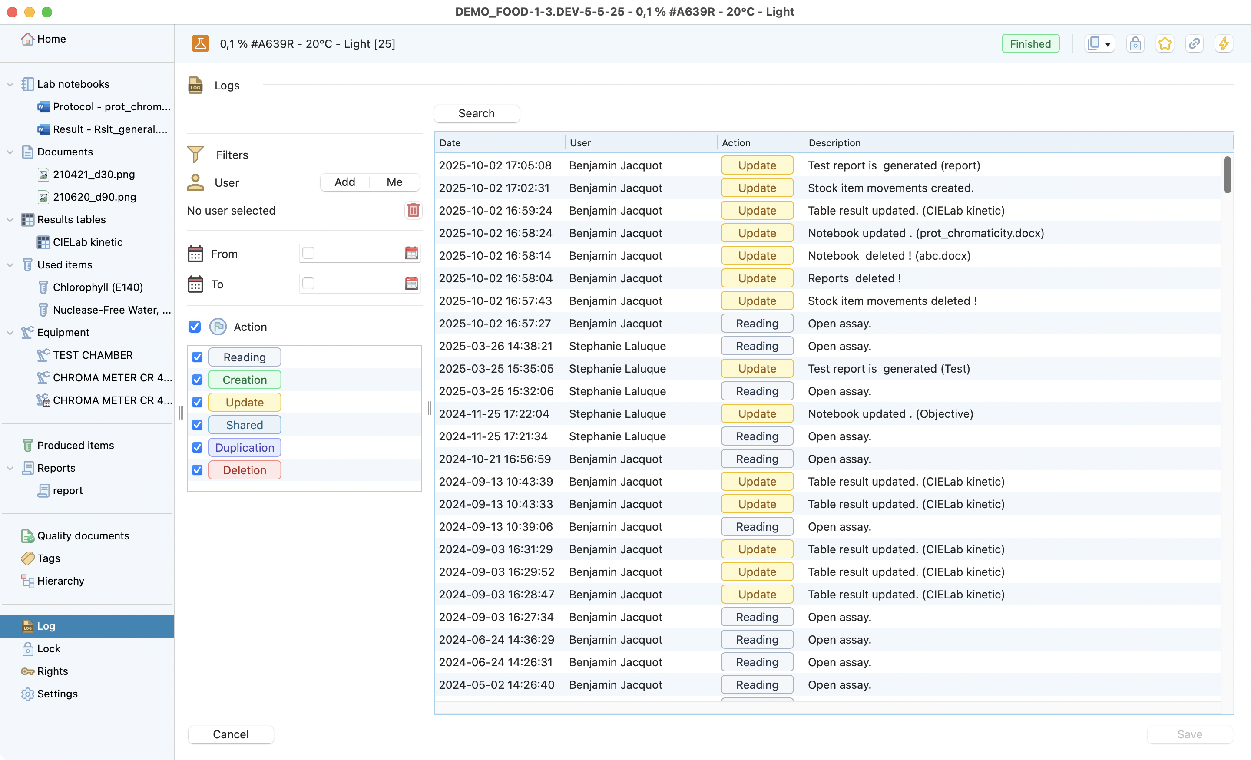The height and width of the screenshot is (760, 1251).
Task: Click the lightning bolt icon in header
Action: [x=1224, y=44]
